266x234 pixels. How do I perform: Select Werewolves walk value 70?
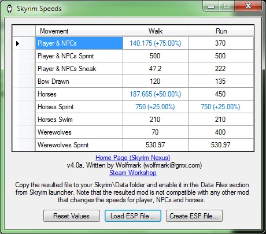tap(156, 132)
